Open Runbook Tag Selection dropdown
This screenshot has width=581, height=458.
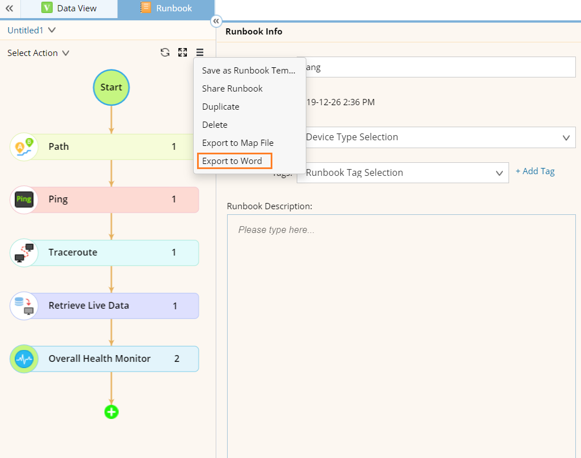tap(403, 173)
